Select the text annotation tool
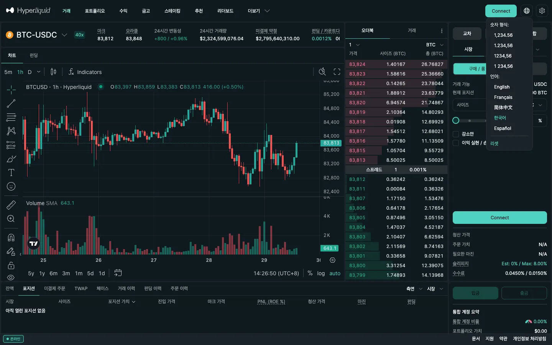The width and height of the screenshot is (552, 345). click(x=11, y=172)
